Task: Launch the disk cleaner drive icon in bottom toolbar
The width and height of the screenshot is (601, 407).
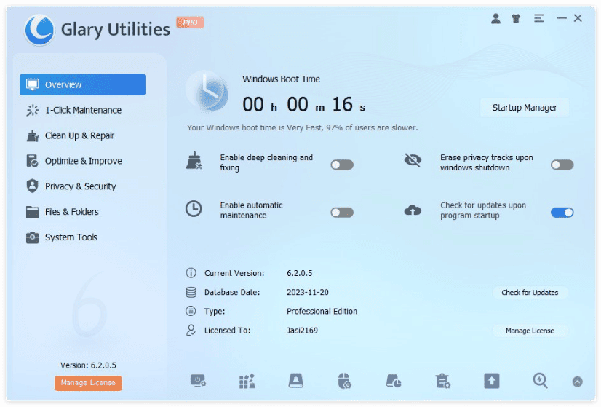Action: [x=295, y=381]
